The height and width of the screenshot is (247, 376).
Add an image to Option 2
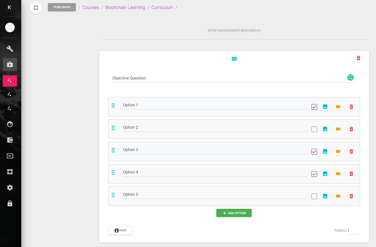(x=325, y=129)
